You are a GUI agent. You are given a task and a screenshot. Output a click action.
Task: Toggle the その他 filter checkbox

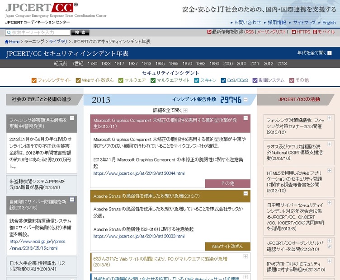tap(292, 80)
